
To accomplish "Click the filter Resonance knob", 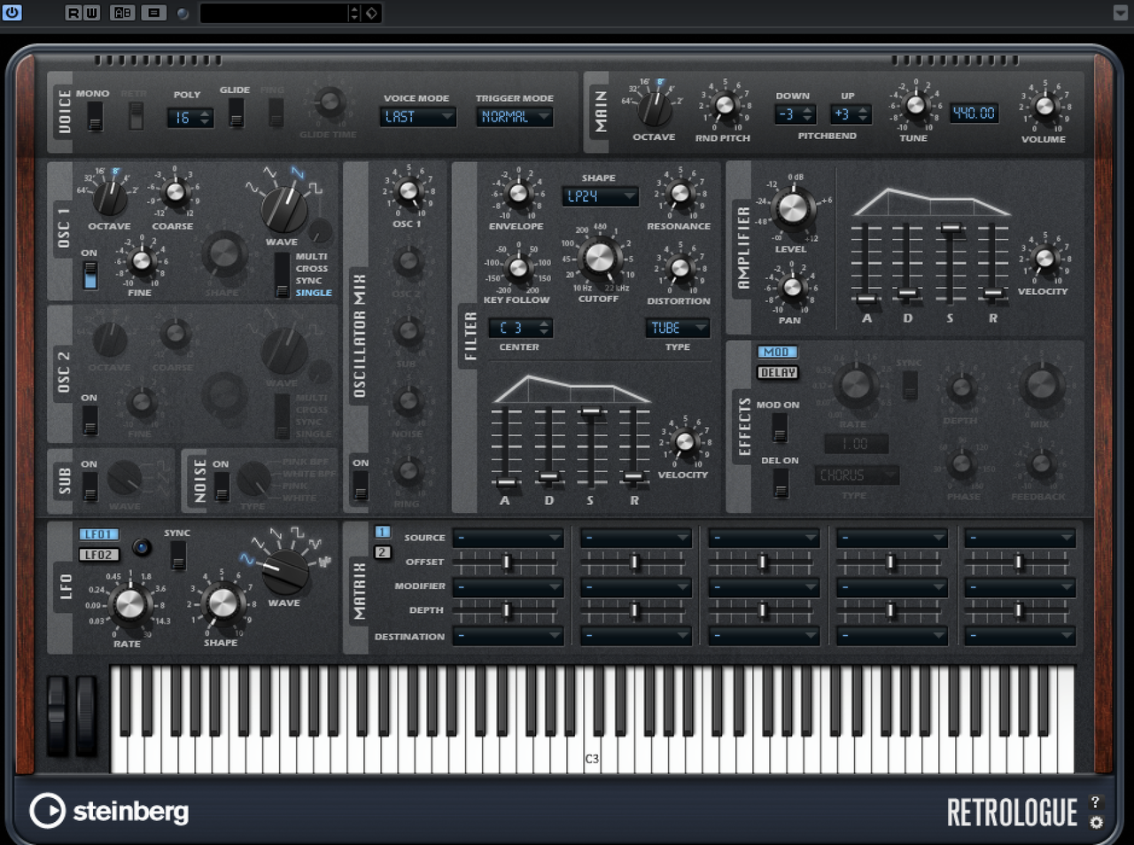I will coord(680,193).
